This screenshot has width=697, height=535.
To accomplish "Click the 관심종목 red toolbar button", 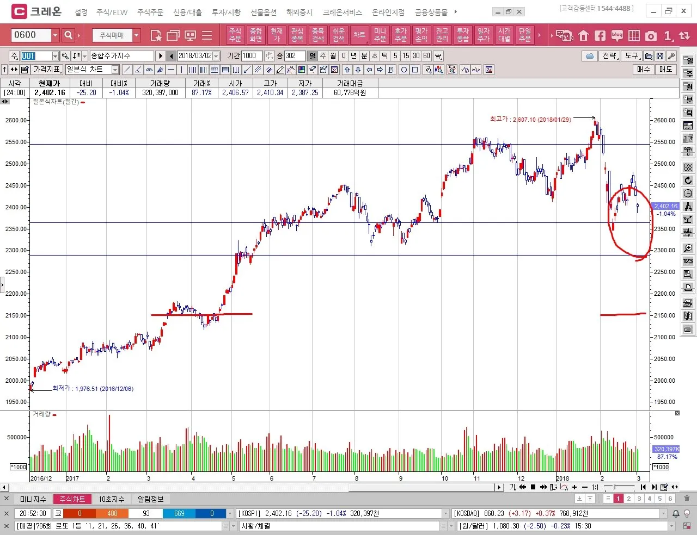I will point(297,35).
